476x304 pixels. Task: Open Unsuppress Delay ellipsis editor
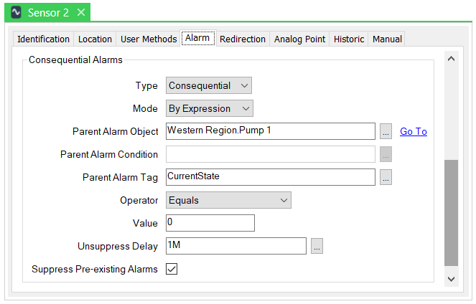317,246
